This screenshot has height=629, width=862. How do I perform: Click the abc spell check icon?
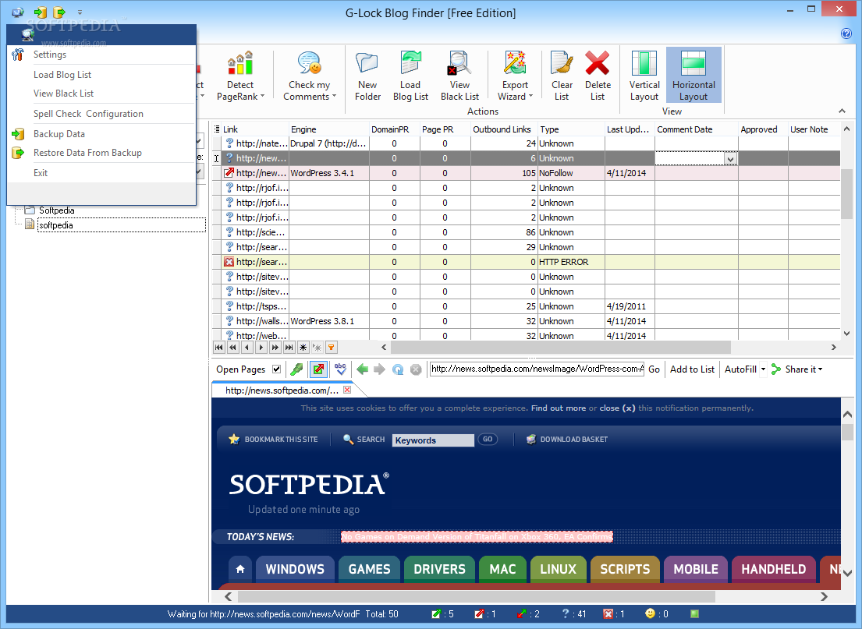tap(340, 369)
